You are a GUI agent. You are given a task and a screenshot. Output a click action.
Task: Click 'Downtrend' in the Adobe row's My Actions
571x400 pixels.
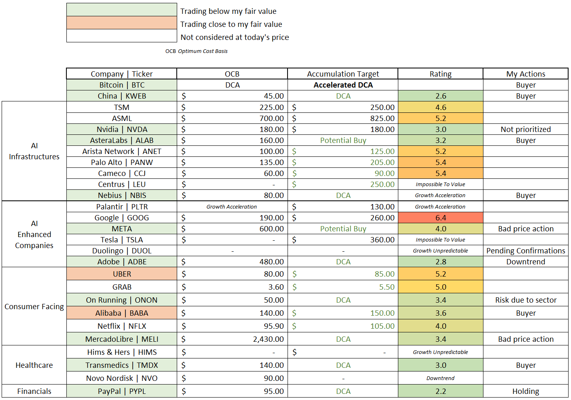(526, 262)
